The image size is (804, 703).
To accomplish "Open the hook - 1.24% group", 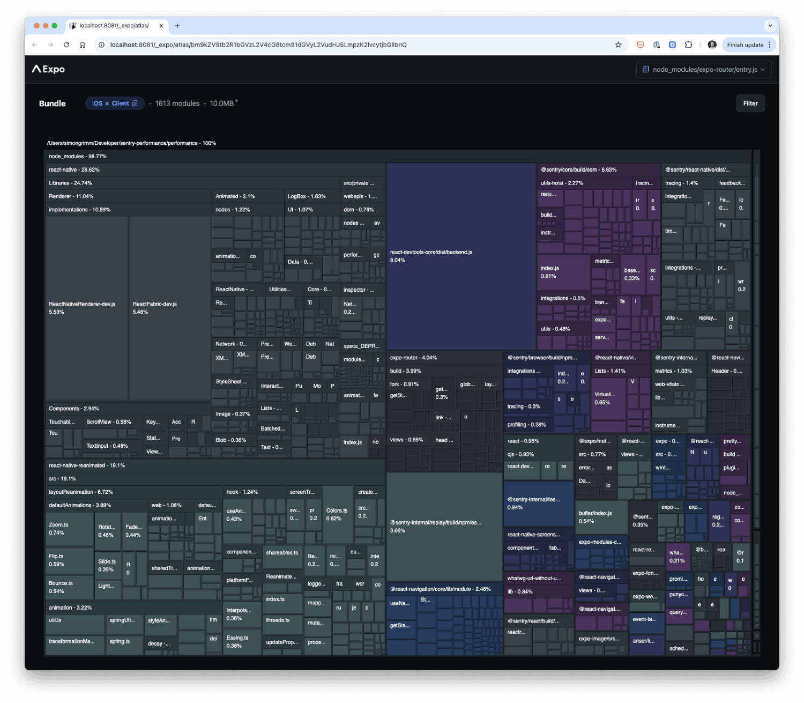I will (x=254, y=492).
